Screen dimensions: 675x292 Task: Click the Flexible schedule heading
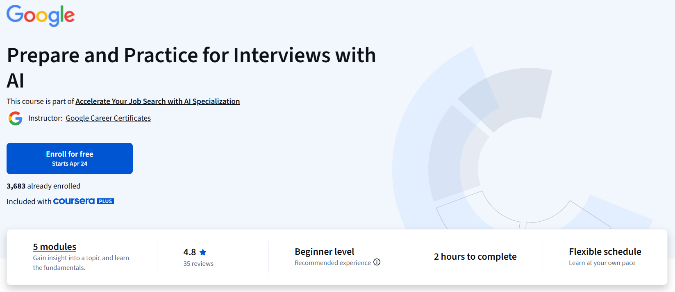pos(605,252)
